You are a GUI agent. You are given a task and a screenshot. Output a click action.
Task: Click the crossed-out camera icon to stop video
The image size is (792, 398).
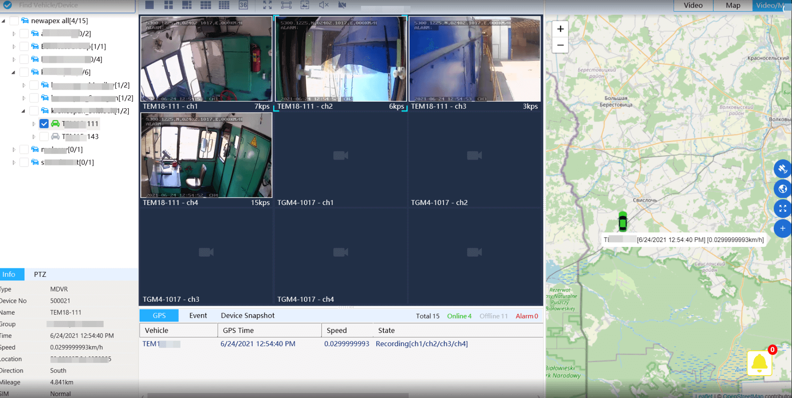click(342, 5)
